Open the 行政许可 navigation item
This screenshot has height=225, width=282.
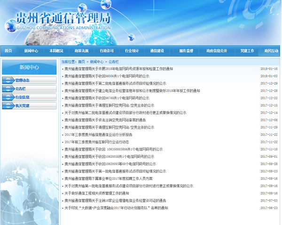(107, 51)
